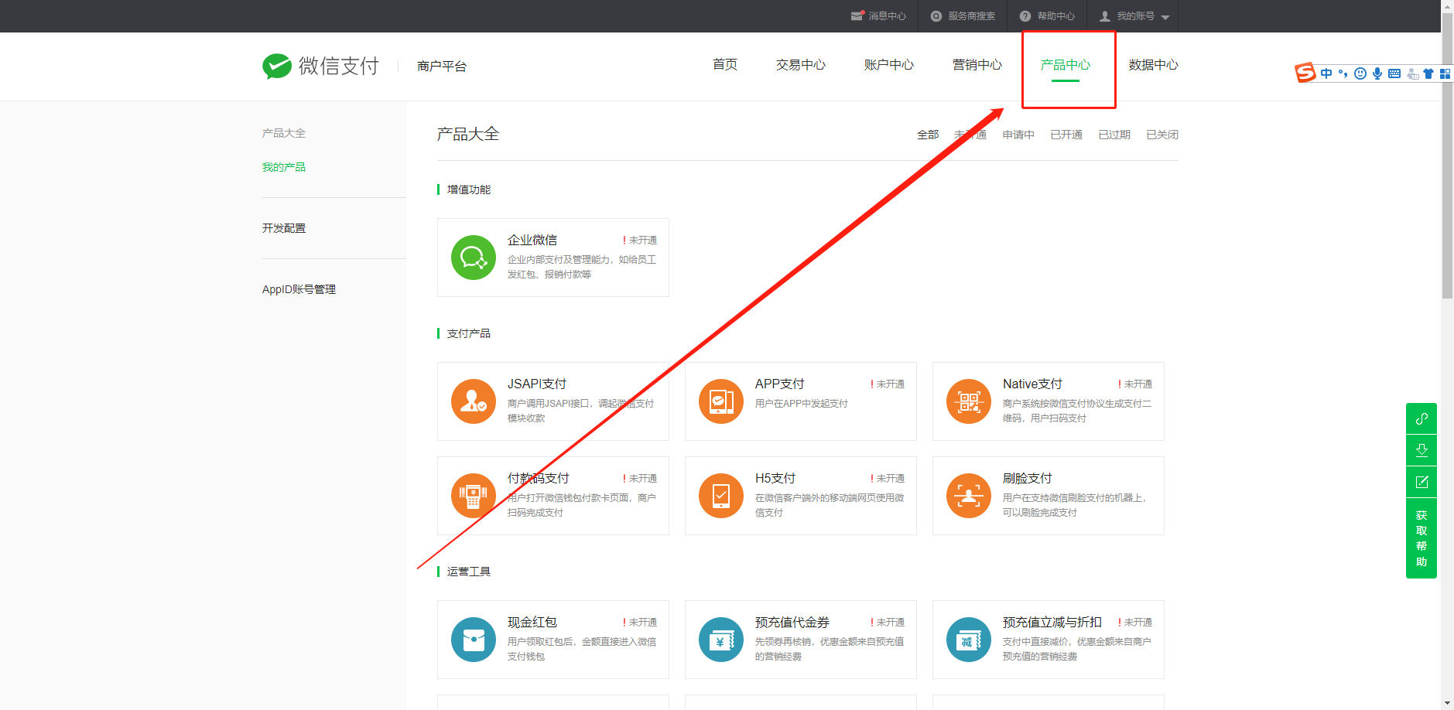1454x710 pixels.
Task: Open the H5支付 product icon
Action: [720, 496]
